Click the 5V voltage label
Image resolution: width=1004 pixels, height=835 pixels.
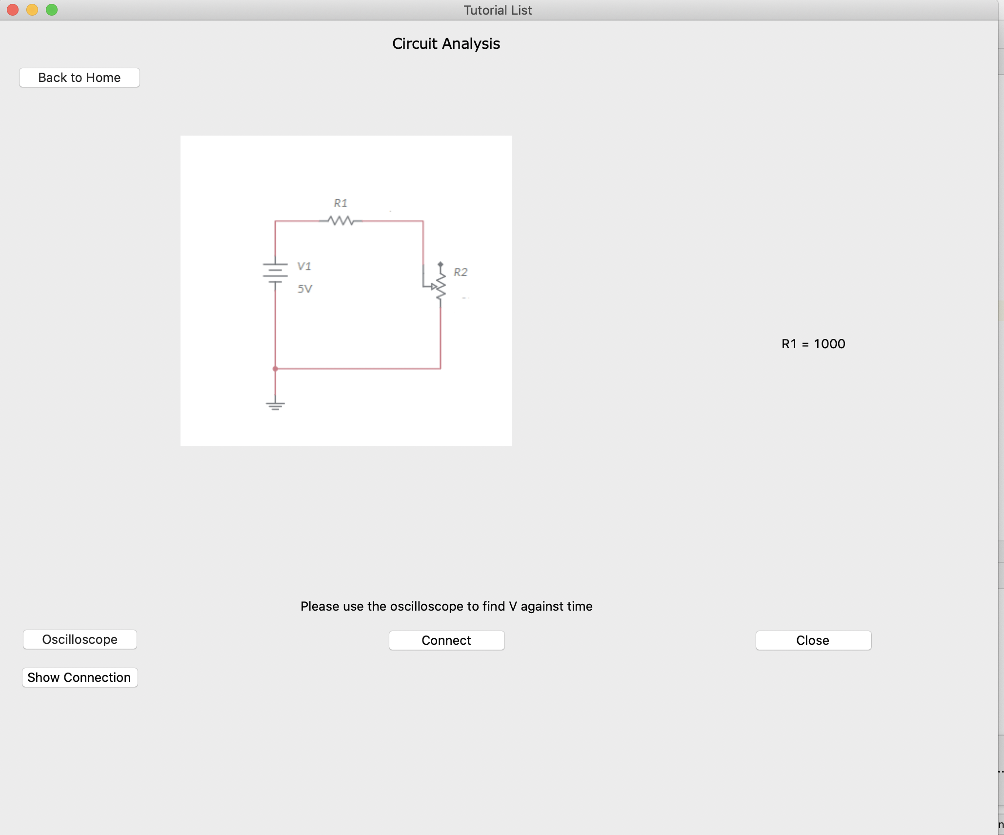coord(305,289)
